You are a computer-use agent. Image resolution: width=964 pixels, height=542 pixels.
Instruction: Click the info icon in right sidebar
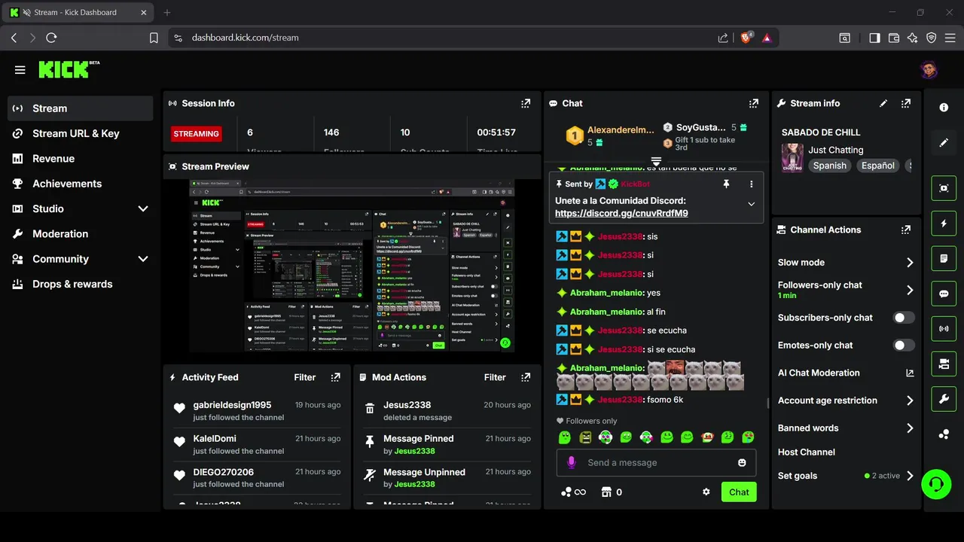[x=944, y=108]
